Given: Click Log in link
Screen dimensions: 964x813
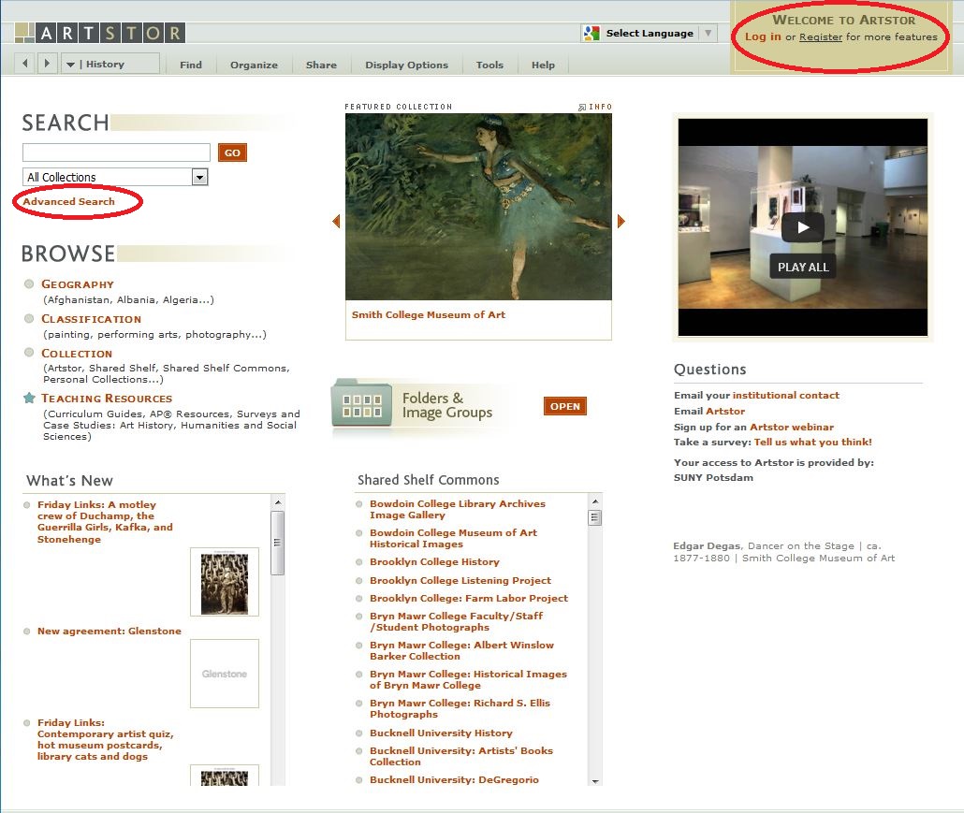Looking at the screenshot, I should click(763, 36).
